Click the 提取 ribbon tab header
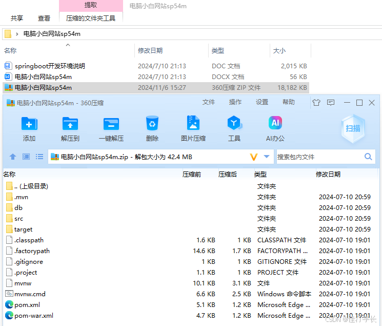The height and width of the screenshot is (326, 382). [x=91, y=5]
